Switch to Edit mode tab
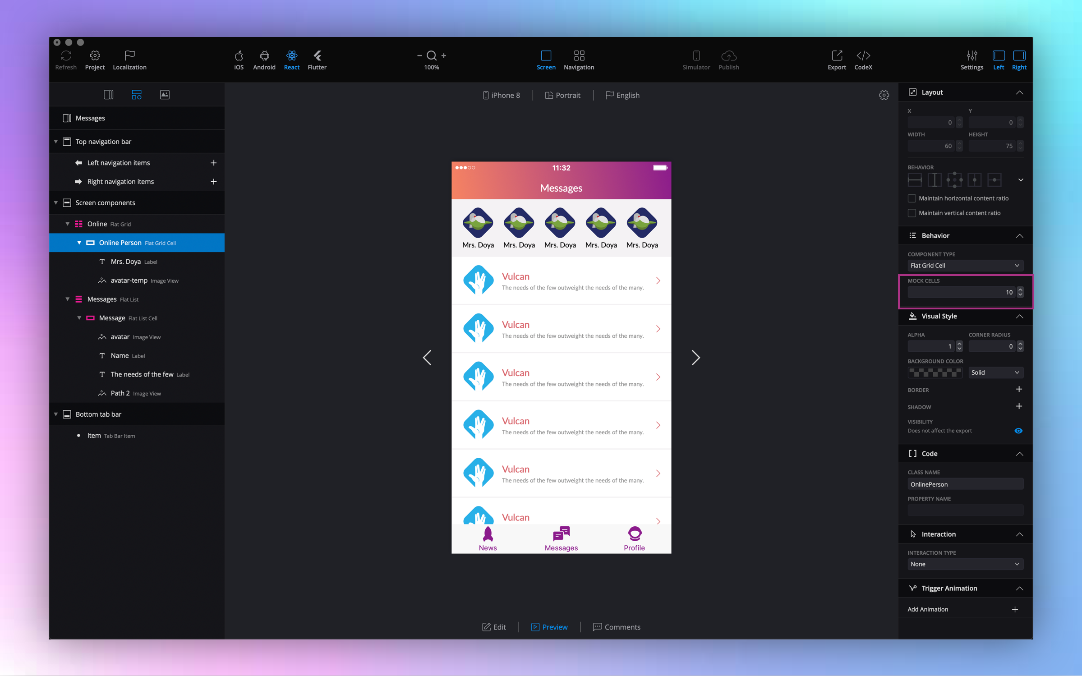The width and height of the screenshot is (1082, 676). [x=494, y=627]
